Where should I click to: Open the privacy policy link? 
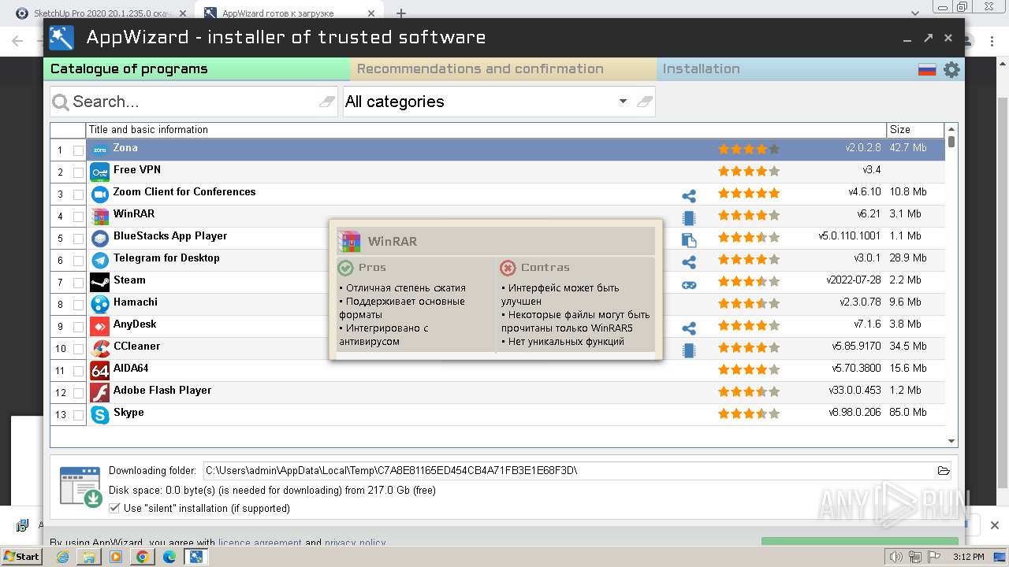355,543
